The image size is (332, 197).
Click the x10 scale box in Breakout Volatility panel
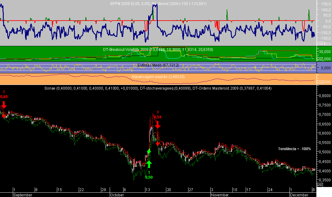(x=319, y=60)
